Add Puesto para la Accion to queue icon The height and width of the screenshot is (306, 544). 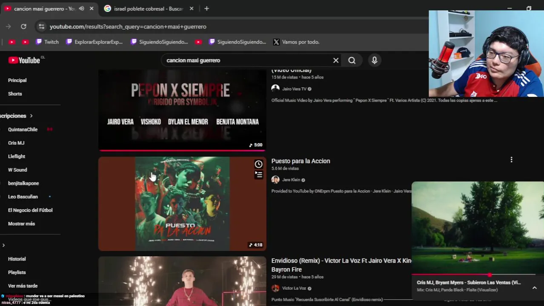click(258, 174)
